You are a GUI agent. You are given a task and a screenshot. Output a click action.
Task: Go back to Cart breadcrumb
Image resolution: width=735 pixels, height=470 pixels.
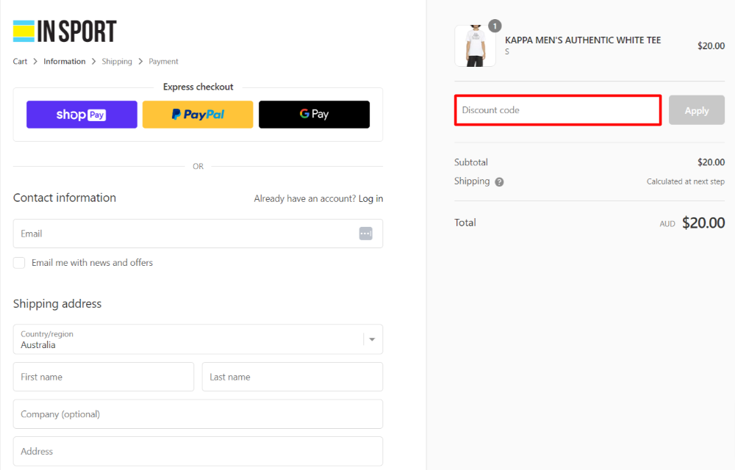click(x=21, y=62)
